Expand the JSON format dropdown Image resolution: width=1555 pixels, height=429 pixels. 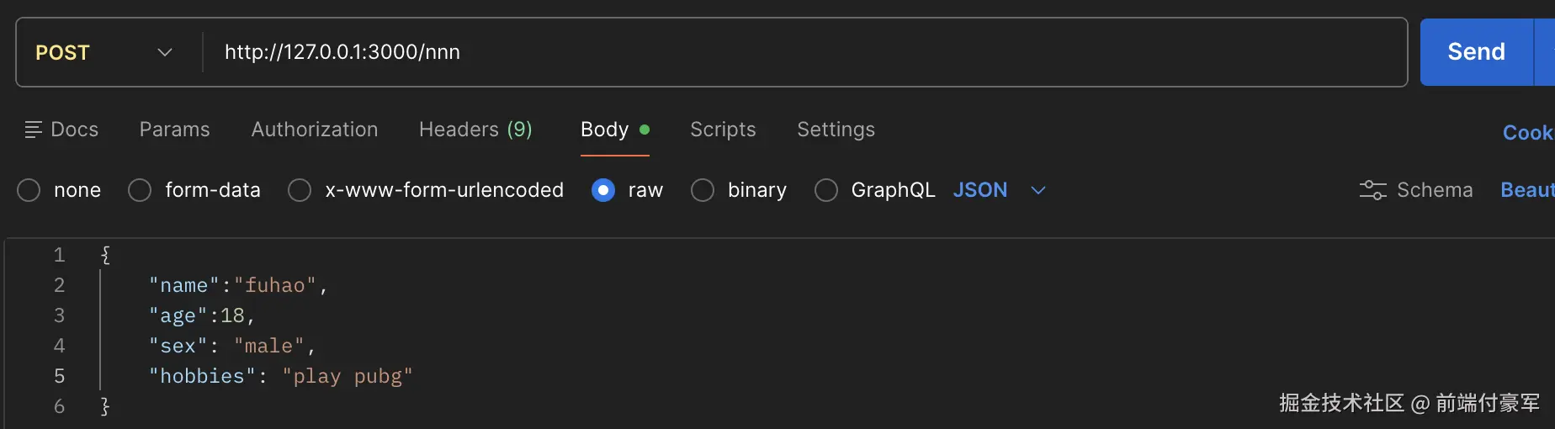point(1038,190)
